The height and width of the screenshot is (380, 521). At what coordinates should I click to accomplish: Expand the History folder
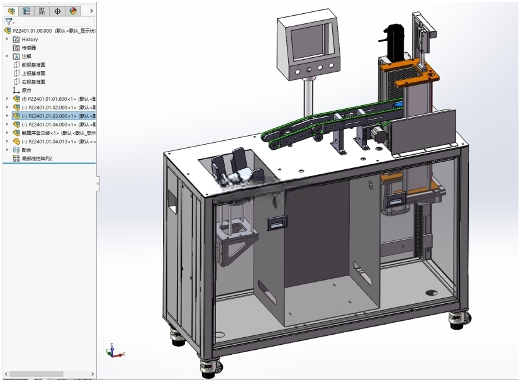[8, 39]
